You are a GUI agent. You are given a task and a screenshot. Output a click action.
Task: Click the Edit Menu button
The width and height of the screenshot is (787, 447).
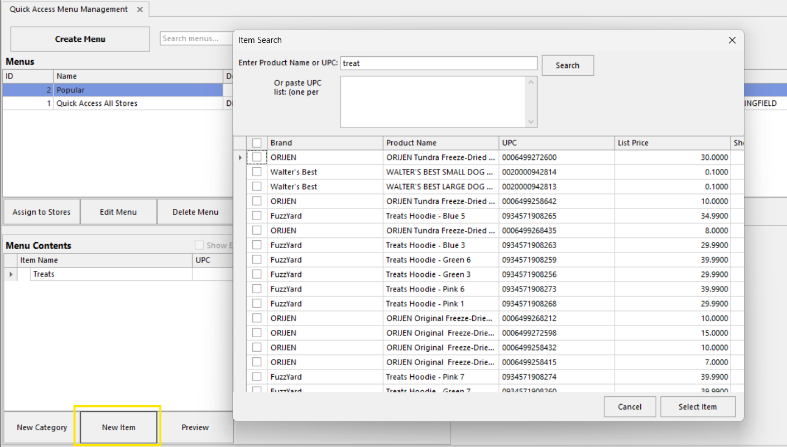(x=118, y=212)
